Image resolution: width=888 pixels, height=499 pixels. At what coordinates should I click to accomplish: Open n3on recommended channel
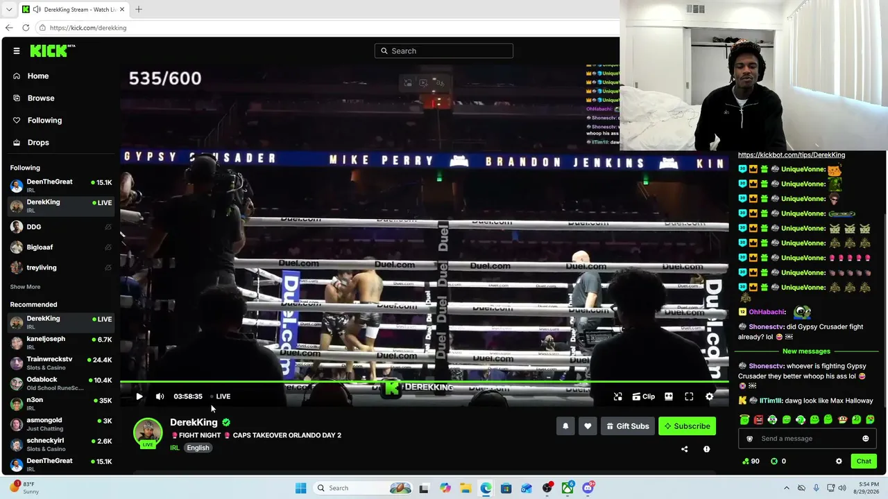click(x=60, y=403)
